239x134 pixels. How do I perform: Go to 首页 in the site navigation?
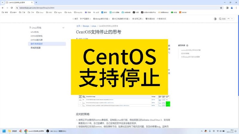click(x=75, y=19)
